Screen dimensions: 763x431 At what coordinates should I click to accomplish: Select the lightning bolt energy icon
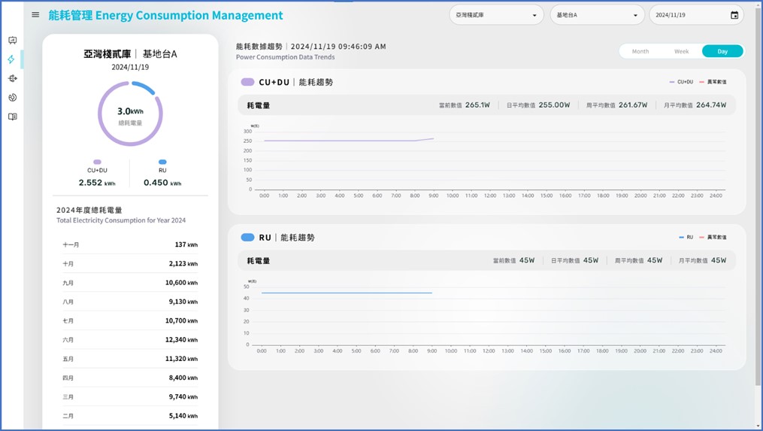[x=11, y=59]
